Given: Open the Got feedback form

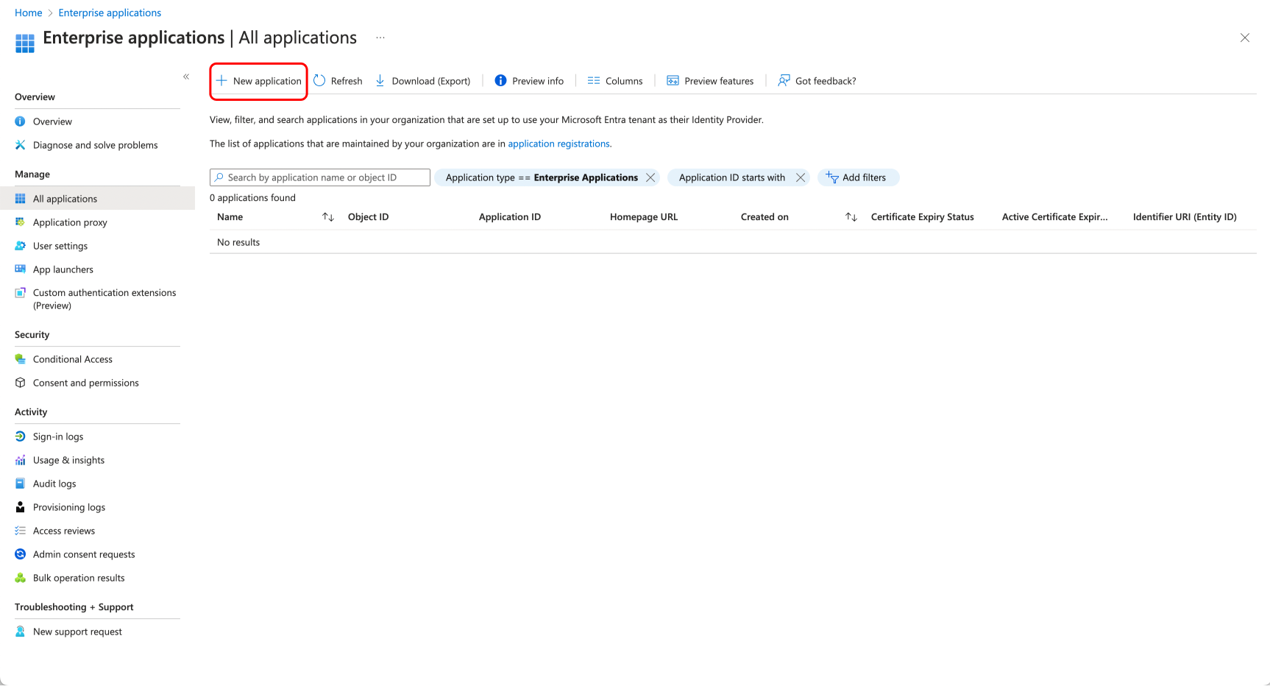Looking at the screenshot, I should coord(783,80).
